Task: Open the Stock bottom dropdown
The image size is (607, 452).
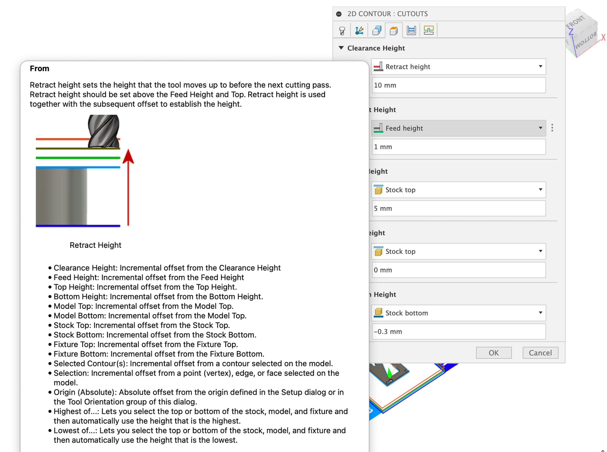Action: [458, 313]
